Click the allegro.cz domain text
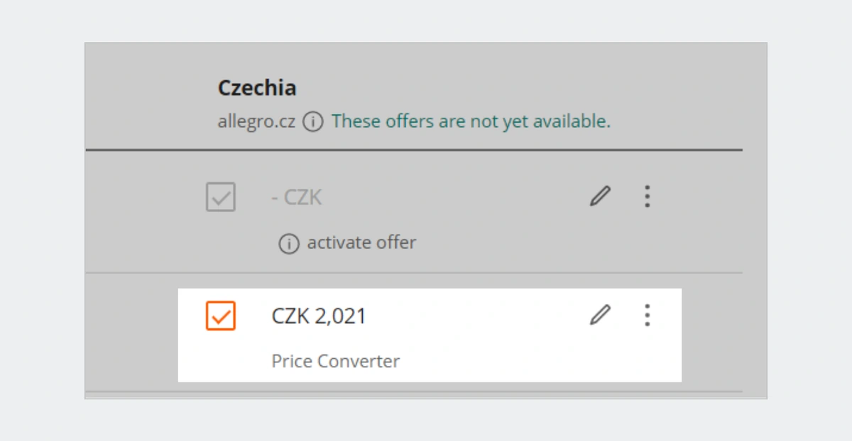The width and height of the screenshot is (852, 441). (x=256, y=121)
